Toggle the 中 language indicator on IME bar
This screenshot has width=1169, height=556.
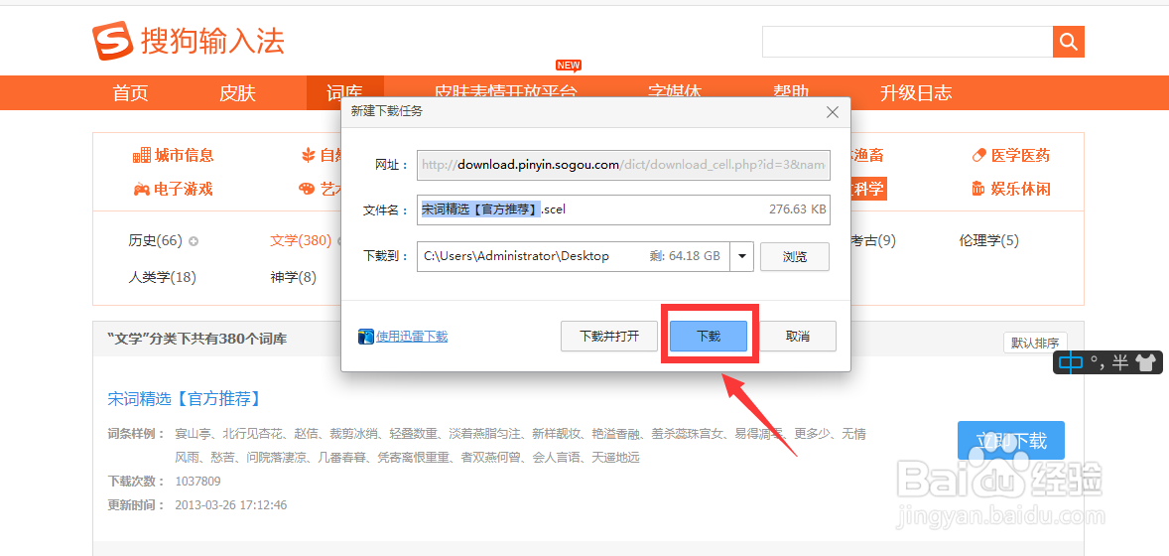coord(1071,362)
